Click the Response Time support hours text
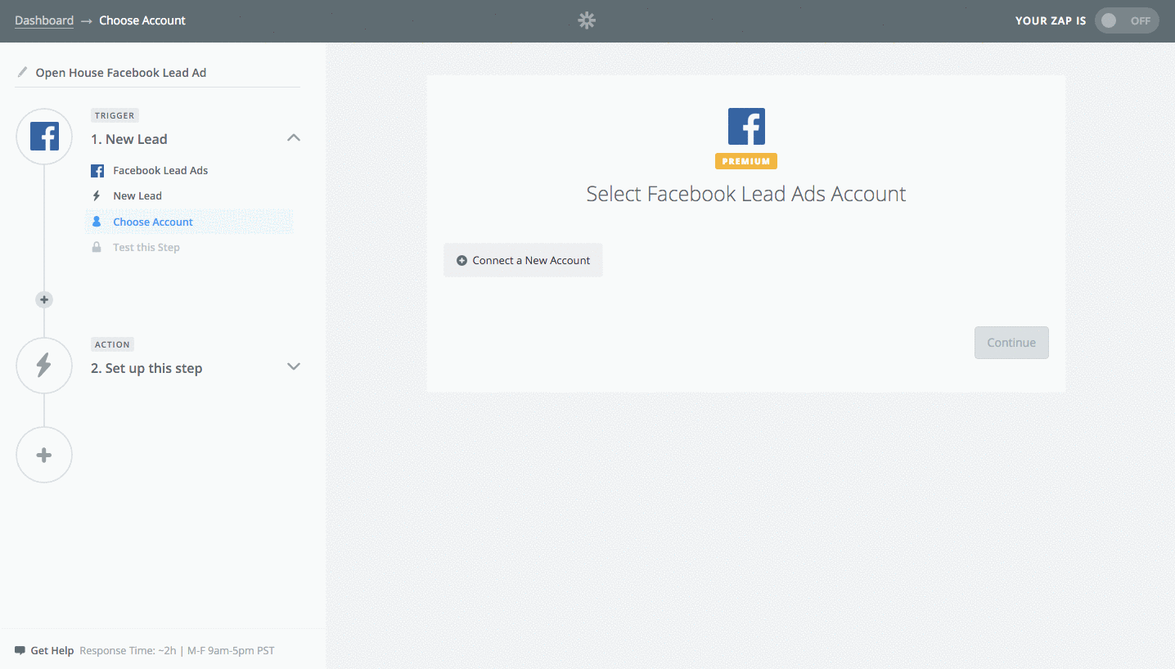 tap(177, 651)
